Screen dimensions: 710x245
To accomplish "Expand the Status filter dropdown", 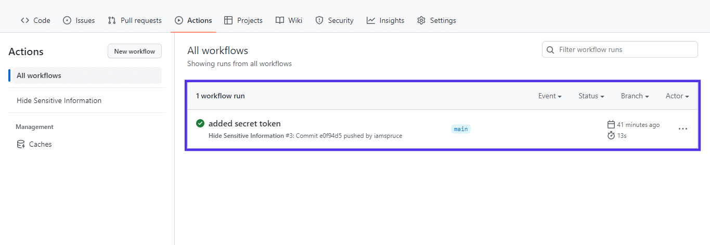I will [591, 96].
